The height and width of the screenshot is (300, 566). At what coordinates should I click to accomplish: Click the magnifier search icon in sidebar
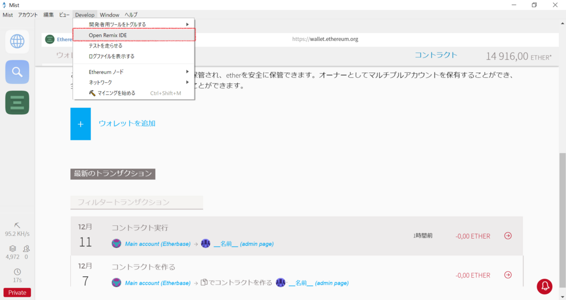(17, 72)
